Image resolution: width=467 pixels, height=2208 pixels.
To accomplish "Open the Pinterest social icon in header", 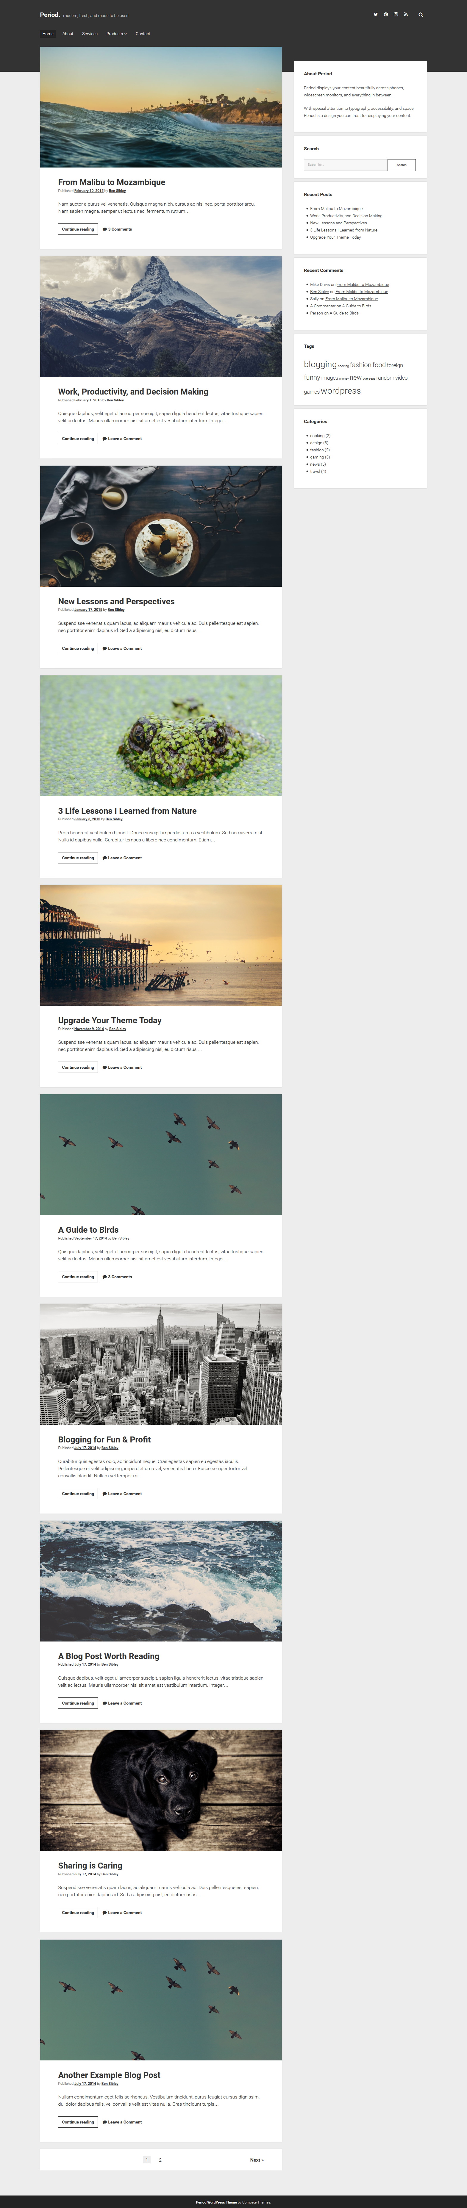I will tap(386, 15).
